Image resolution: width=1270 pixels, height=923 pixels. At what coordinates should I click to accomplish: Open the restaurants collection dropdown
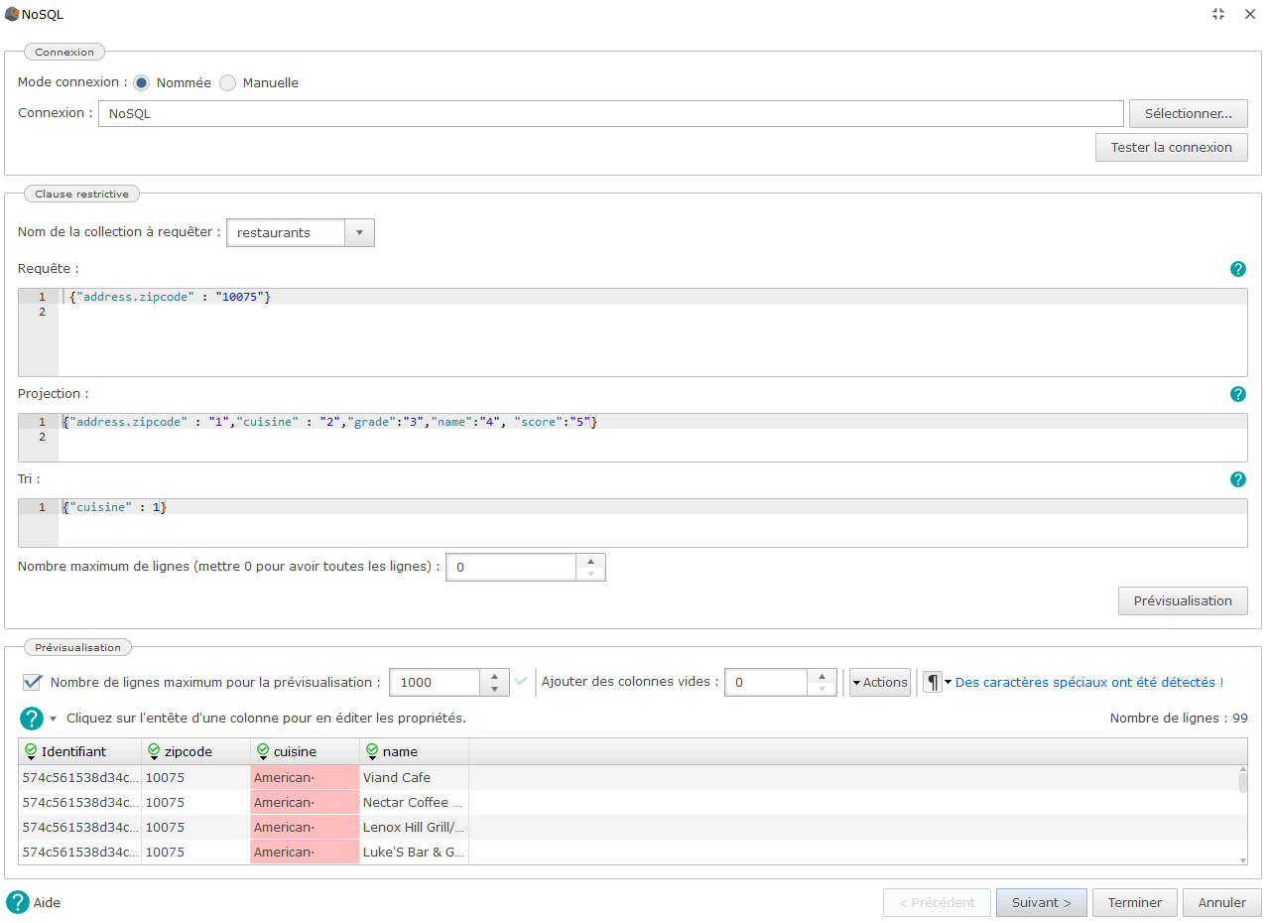click(x=359, y=233)
